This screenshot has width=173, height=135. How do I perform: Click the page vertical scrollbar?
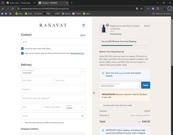point(172,42)
